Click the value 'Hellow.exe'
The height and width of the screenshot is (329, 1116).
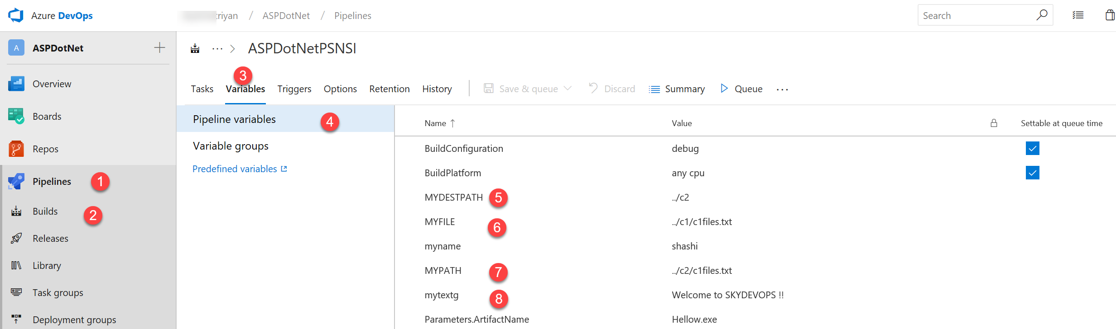(x=694, y=320)
